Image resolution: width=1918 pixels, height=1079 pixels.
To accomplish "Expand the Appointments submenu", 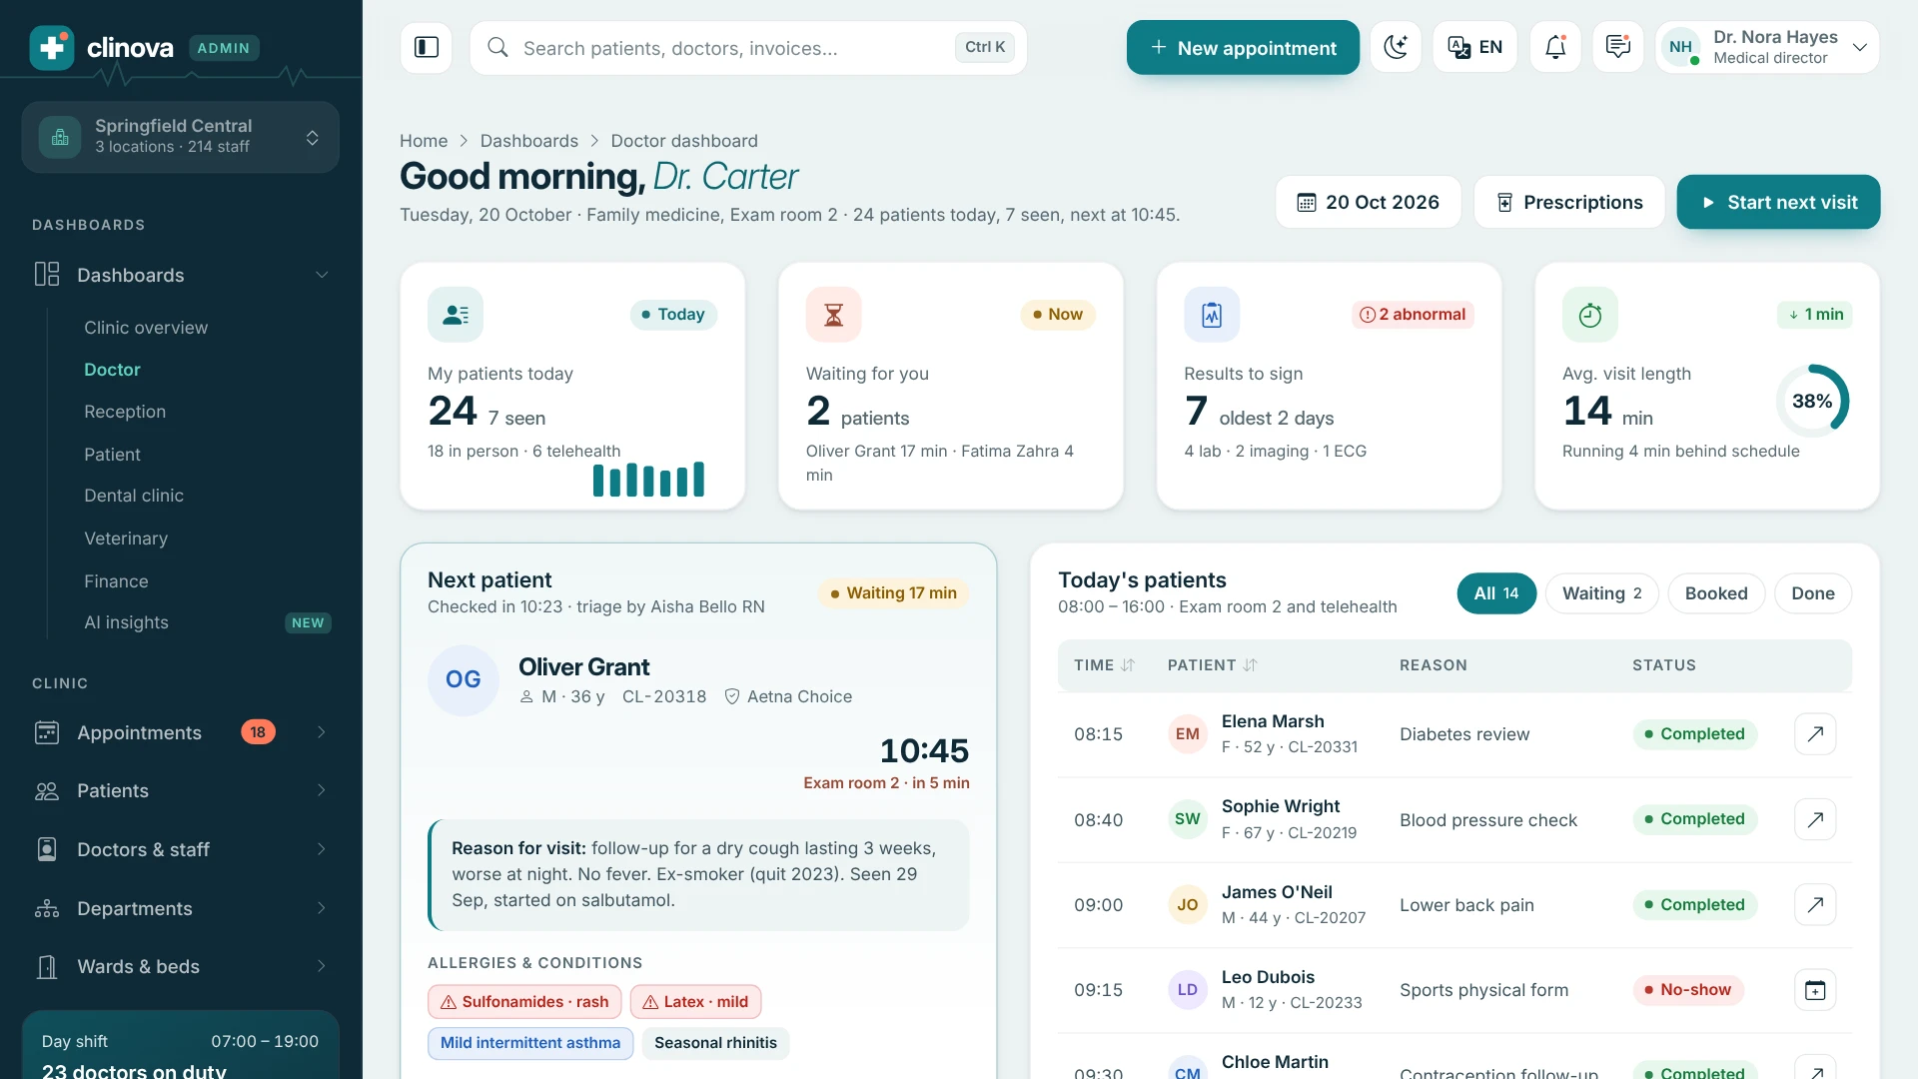I will coord(322,732).
